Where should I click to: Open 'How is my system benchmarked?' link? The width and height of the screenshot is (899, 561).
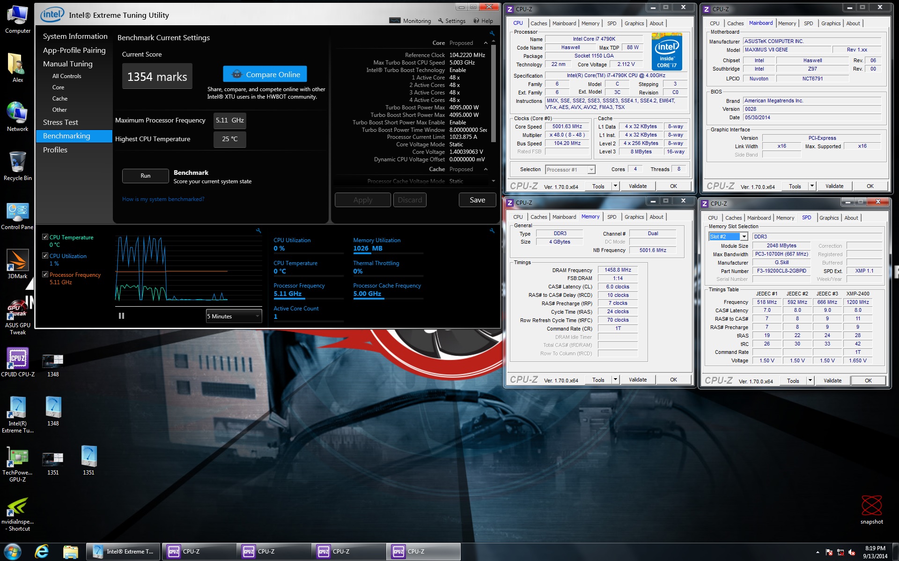[163, 199]
